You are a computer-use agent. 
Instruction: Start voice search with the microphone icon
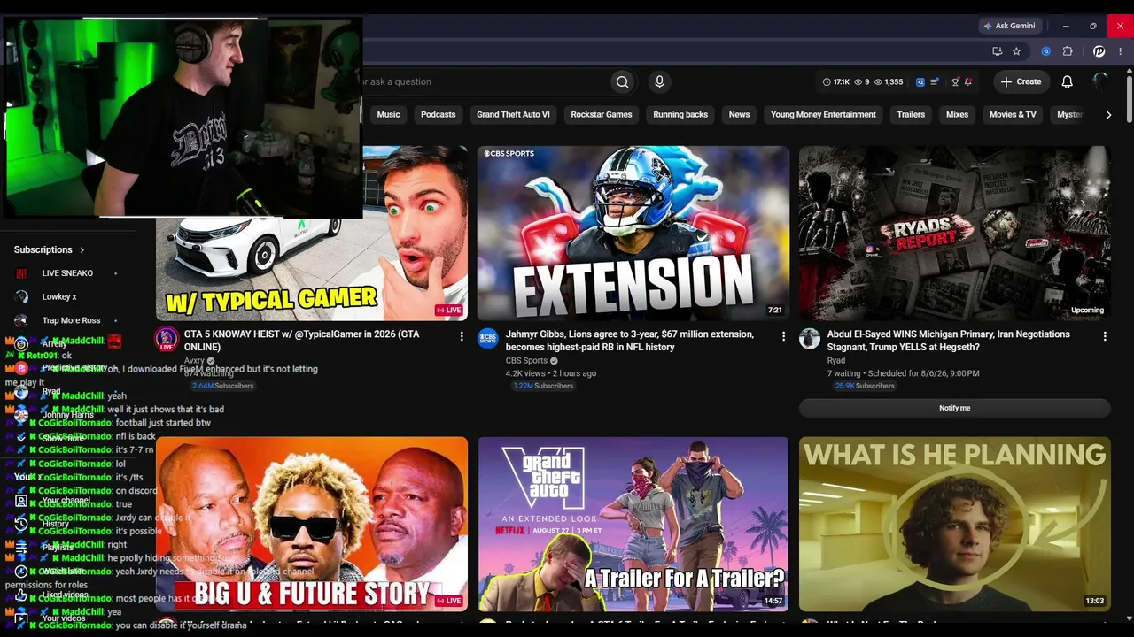659,81
